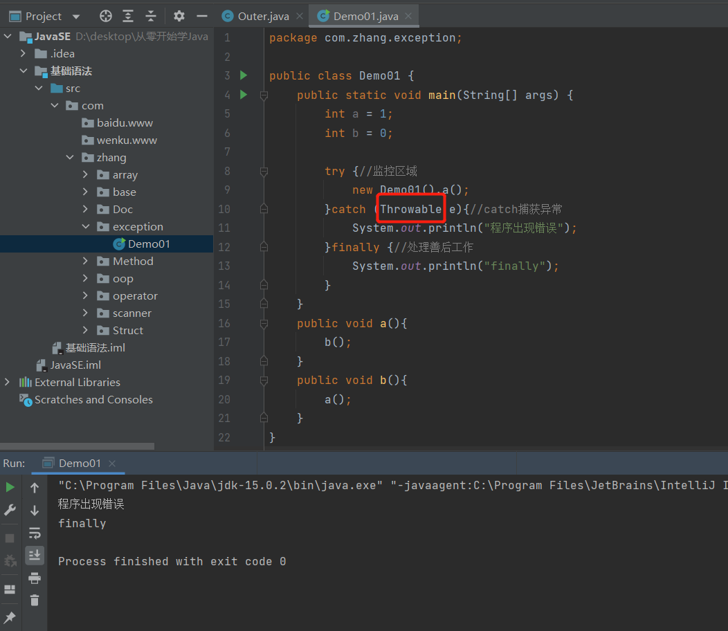Click the Collapse All icon in Project toolbar
The width and height of the screenshot is (728, 631).
(151, 16)
